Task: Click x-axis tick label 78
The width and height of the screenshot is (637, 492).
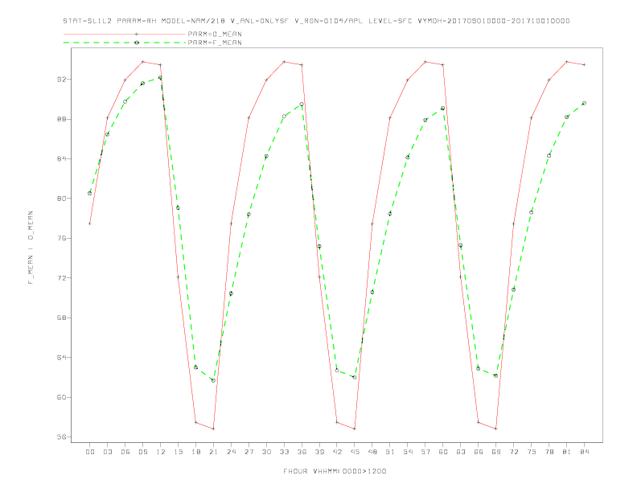Action: click(x=549, y=452)
